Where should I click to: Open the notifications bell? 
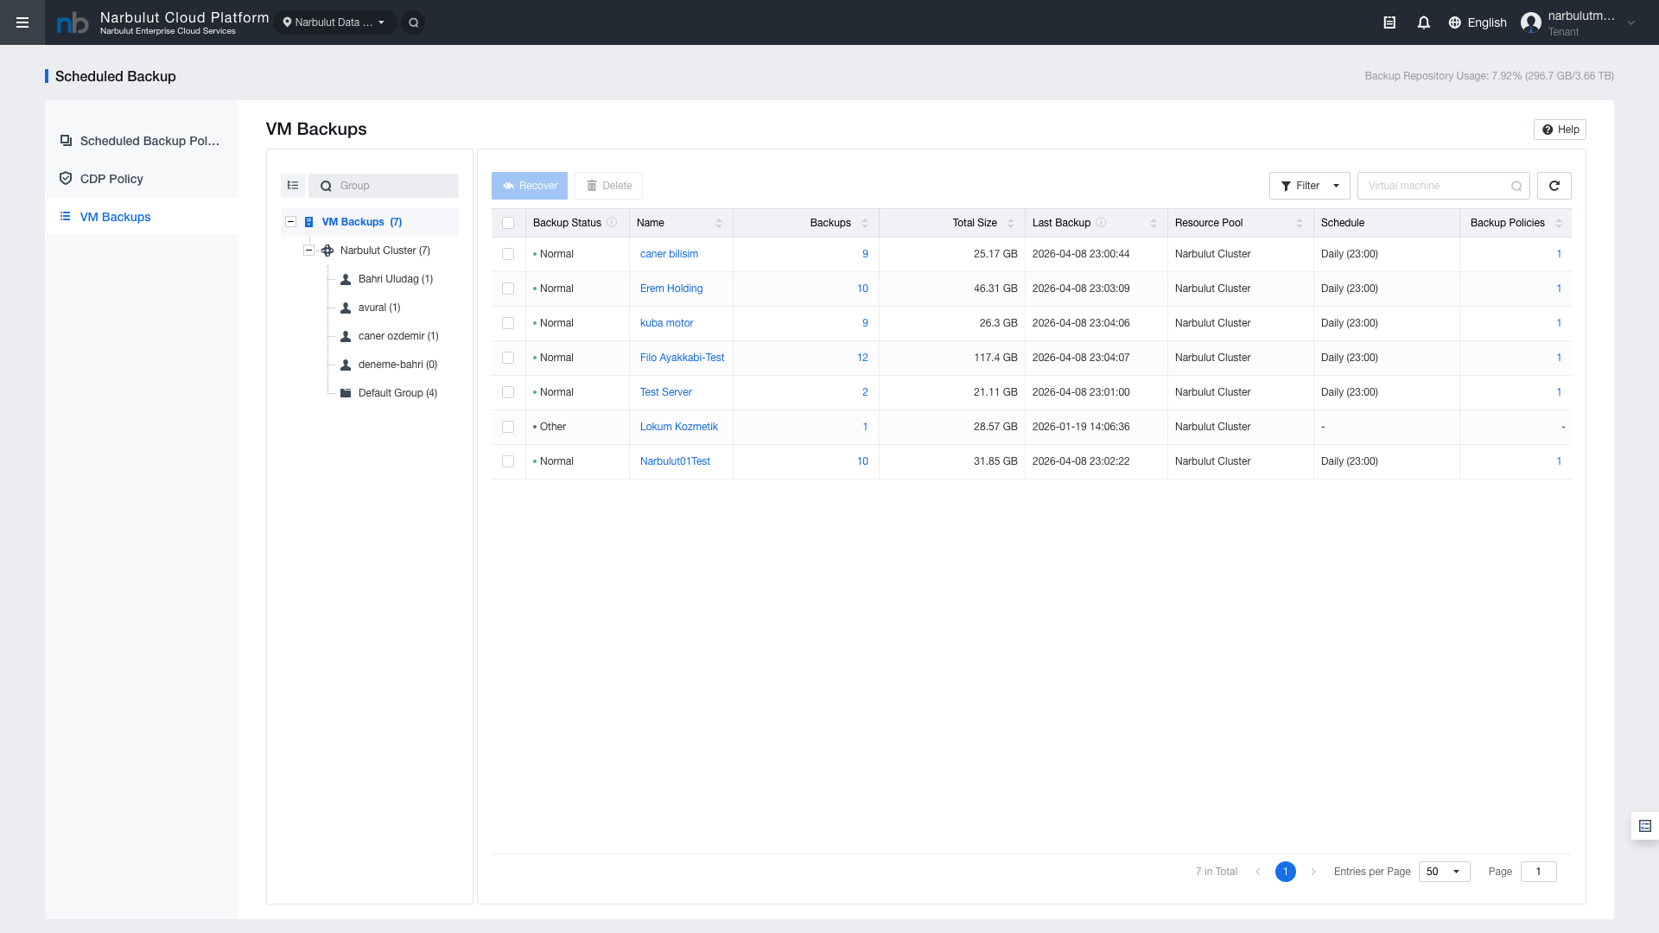(1424, 22)
